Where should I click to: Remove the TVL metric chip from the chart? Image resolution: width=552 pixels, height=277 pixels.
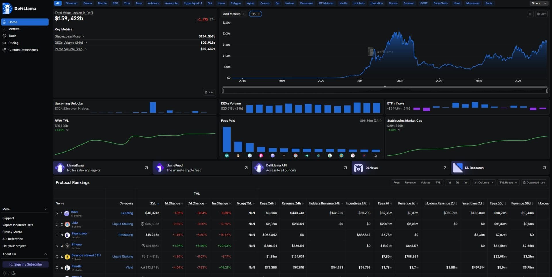258,14
